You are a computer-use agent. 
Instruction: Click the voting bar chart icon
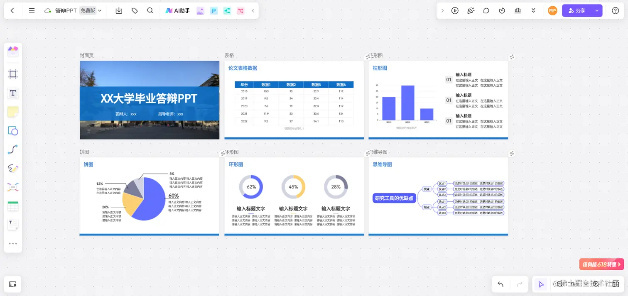[518, 11]
